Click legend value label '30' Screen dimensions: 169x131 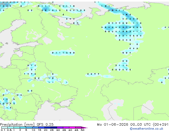[x=58, y=130]
